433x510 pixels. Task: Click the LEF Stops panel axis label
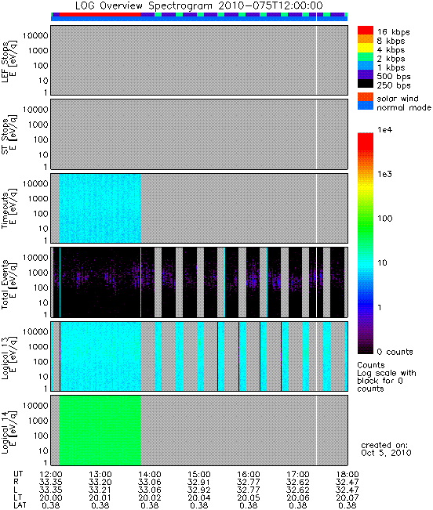tap(9, 61)
